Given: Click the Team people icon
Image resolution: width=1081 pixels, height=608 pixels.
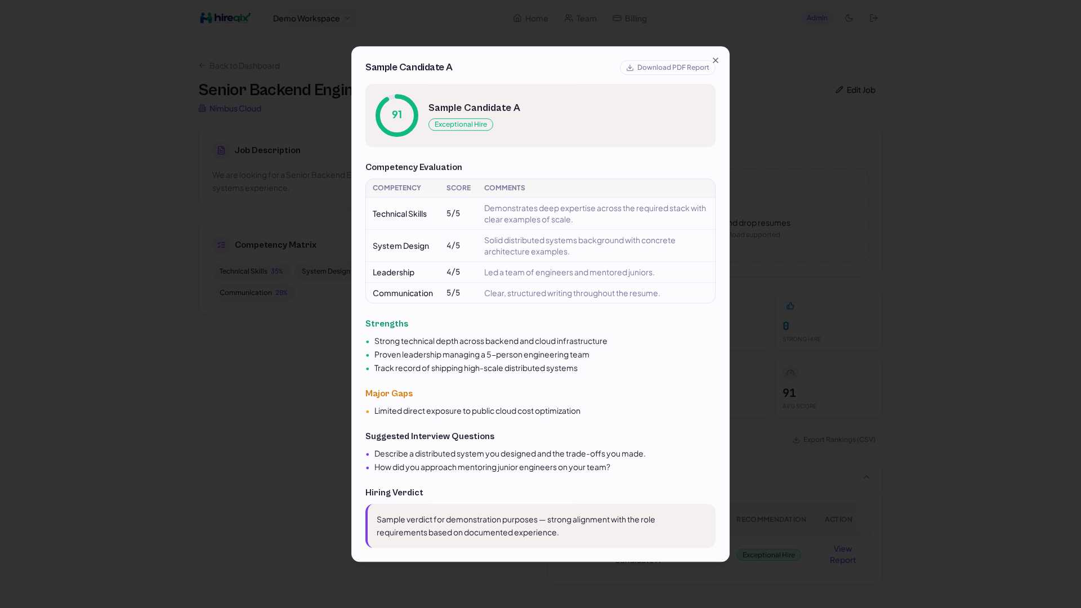Looking at the screenshot, I should click(569, 18).
